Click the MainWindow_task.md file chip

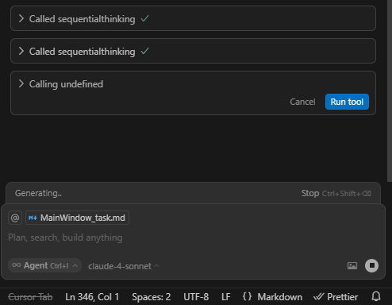point(77,218)
